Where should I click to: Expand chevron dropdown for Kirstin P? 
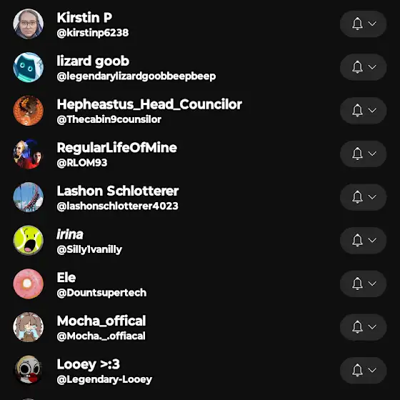pos(372,24)
